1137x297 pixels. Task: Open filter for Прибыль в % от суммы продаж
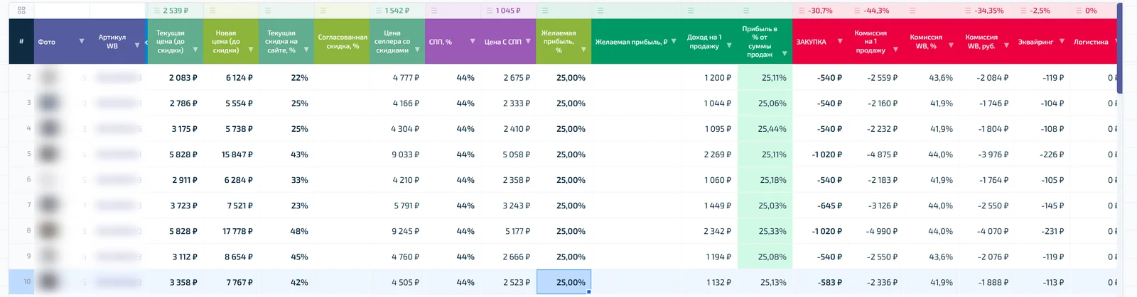point(785,54)
